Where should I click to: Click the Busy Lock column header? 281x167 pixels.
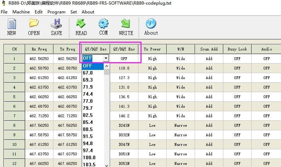tap(237, 49)
